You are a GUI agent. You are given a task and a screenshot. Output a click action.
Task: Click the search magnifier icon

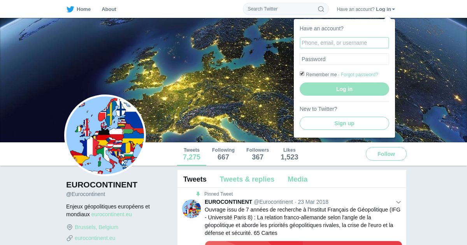321,9
